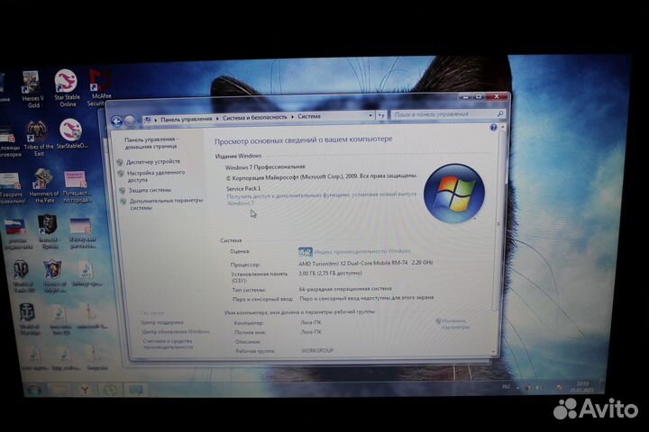Viewport: 649px width, 432px height.
Task: Open Yandex browser from the taskbar
Action: pyautogui.click(x=83, y=389)
